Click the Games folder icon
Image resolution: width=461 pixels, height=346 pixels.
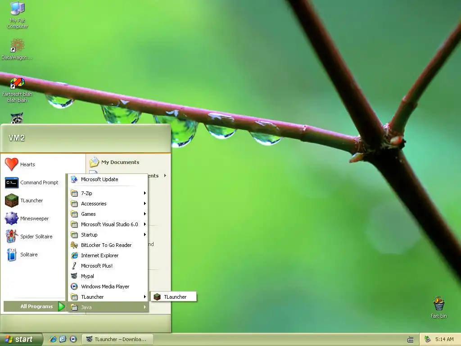coord(74,214)
